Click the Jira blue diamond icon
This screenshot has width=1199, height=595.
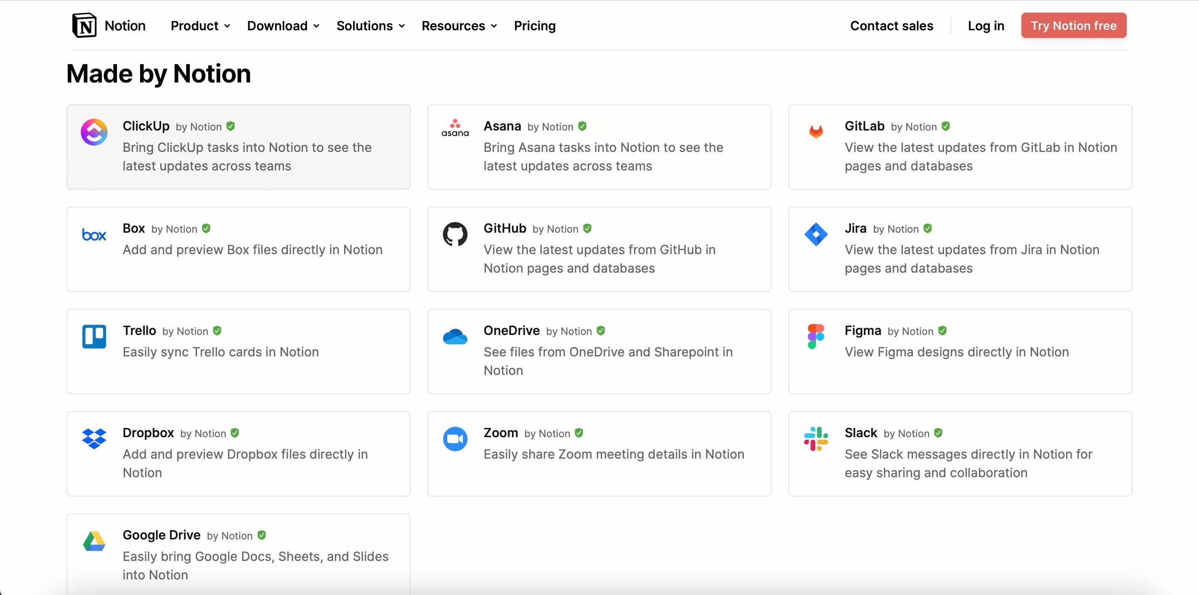[x=816, y=234]
